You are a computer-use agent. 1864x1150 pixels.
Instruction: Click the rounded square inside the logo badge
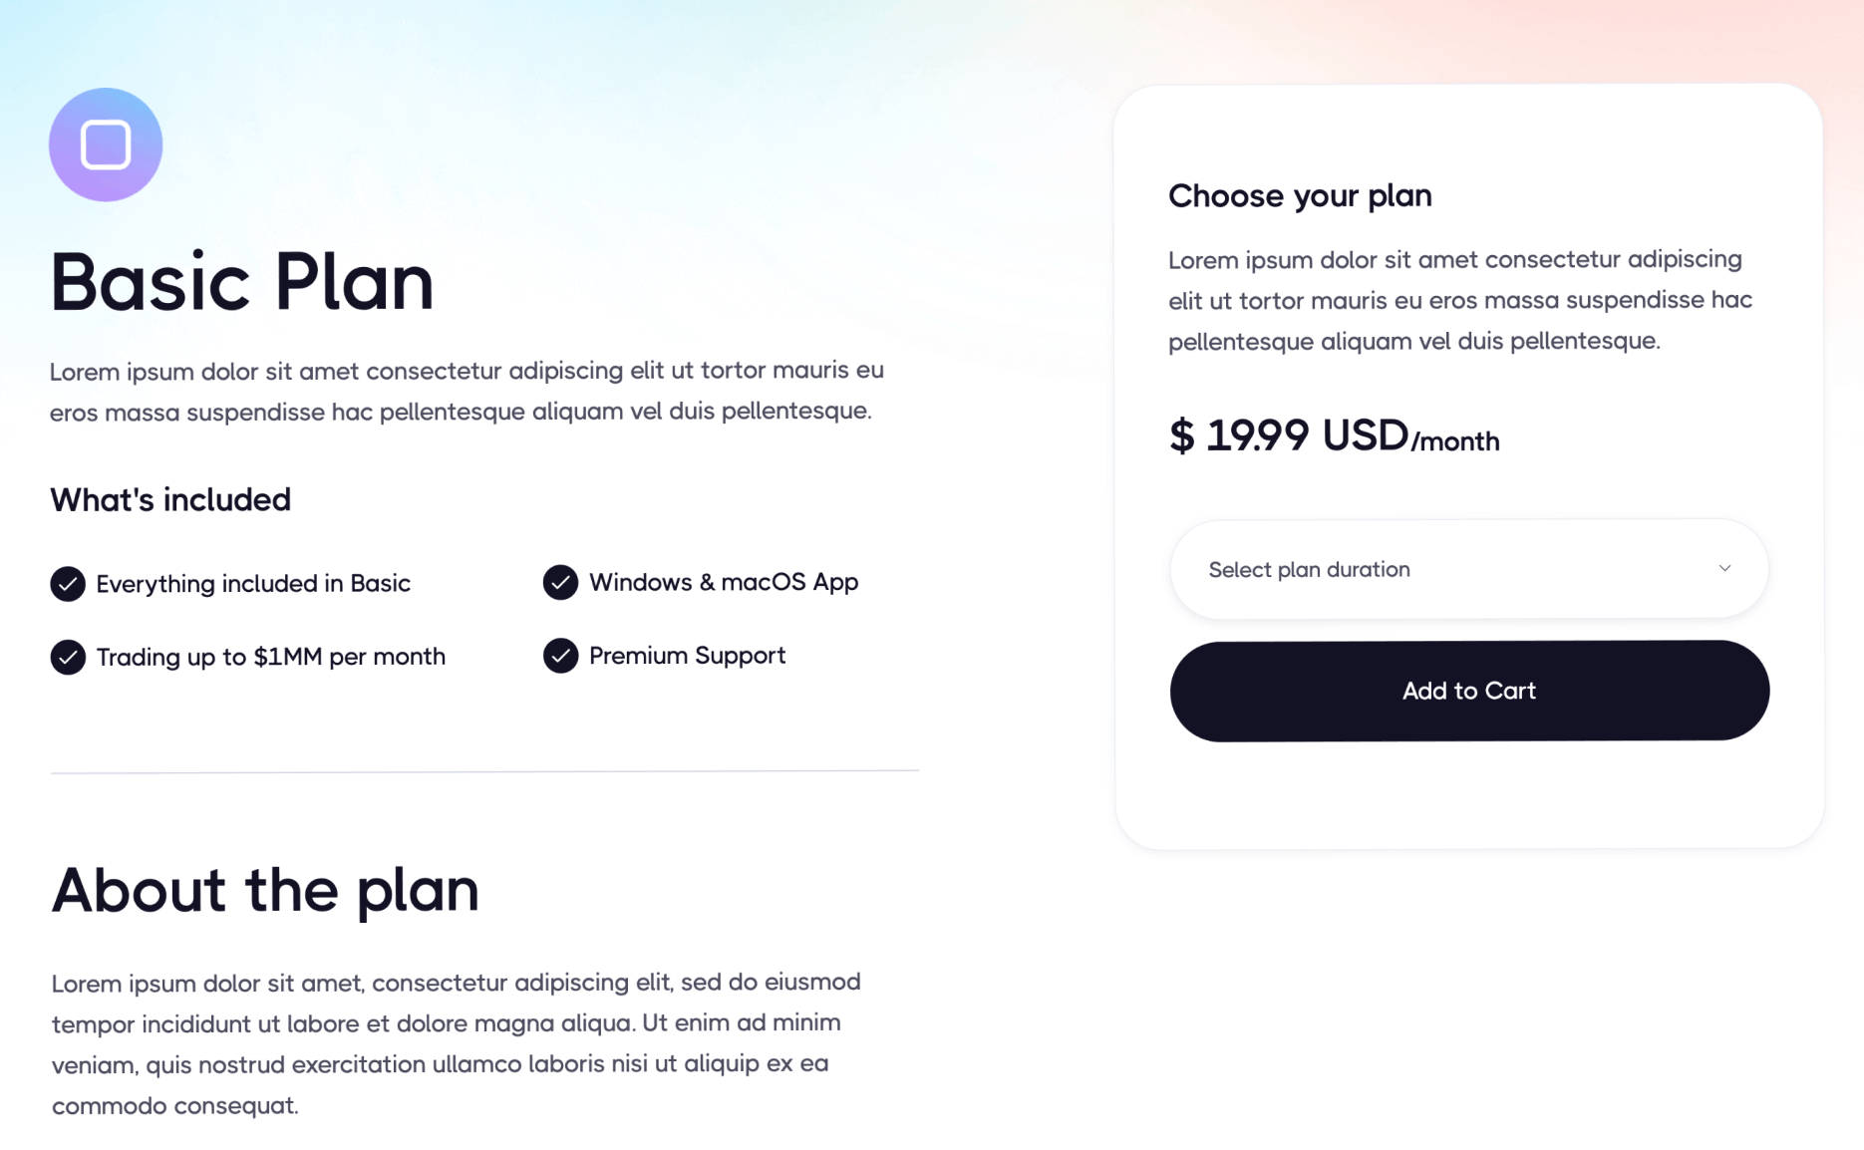point(105,144)
